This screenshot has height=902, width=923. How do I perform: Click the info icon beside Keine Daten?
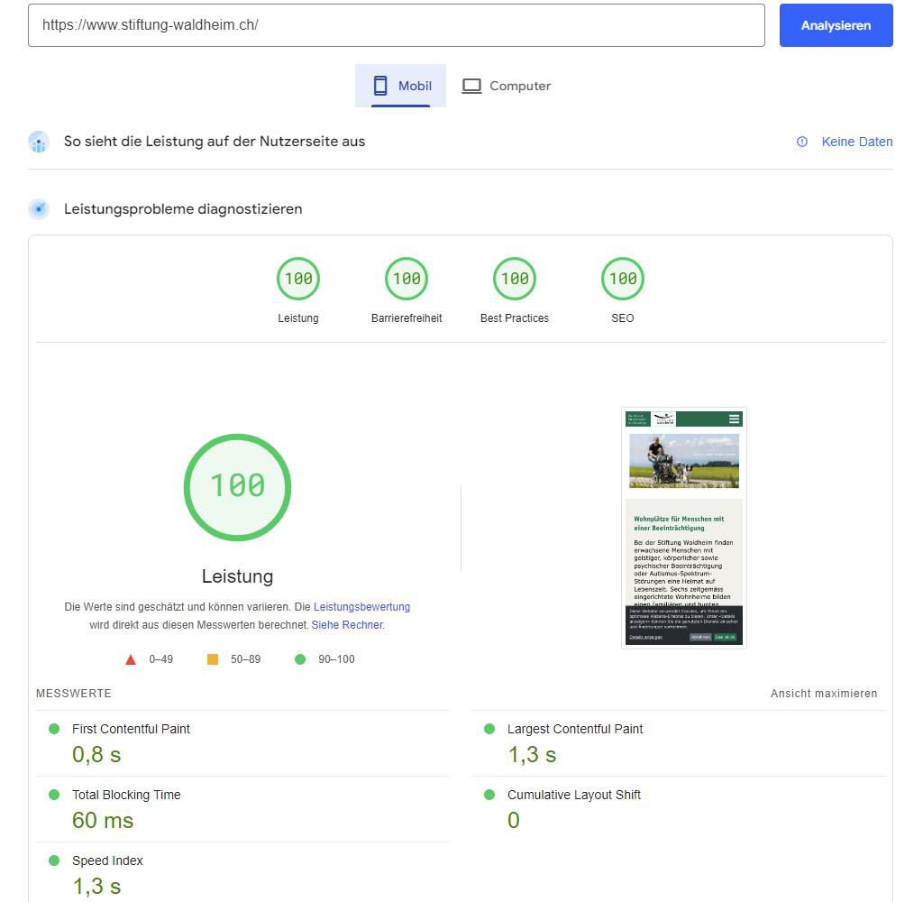(802, 142)
